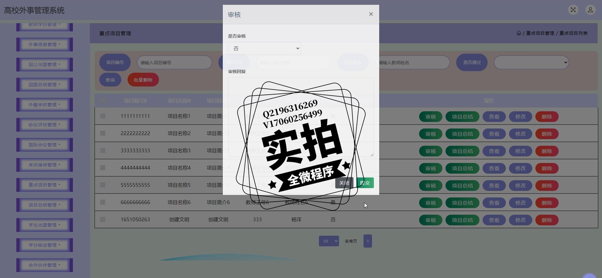Screen dimensions: 602x278
Task: Click the 项目编号 filter label button
Action: (115, 62)
